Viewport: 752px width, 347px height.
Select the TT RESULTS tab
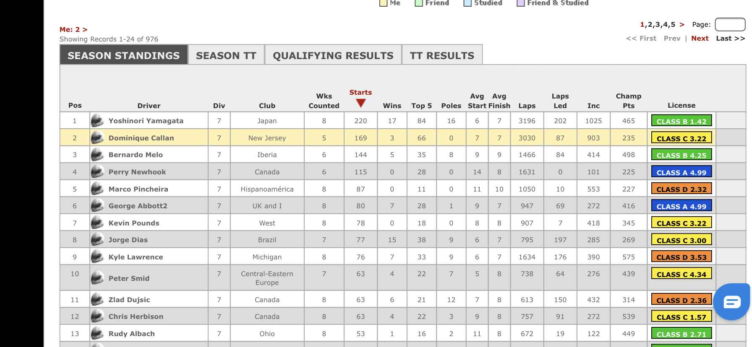(x=442, y=55)
